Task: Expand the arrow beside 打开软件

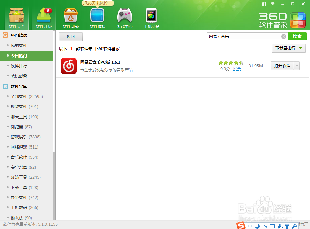Action: [297, 66]
